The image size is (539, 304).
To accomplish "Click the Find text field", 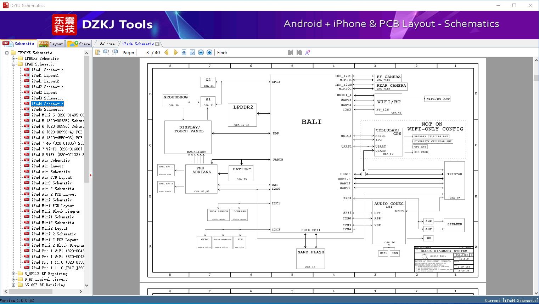I will tap(257, 52).
